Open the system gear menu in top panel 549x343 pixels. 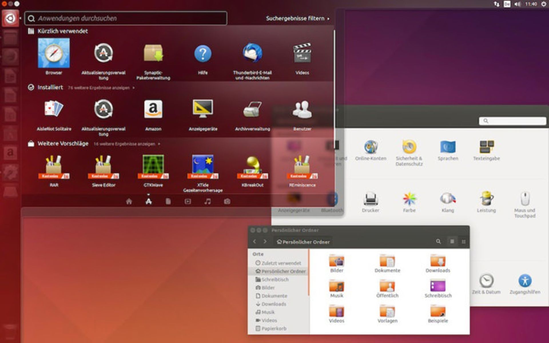544,4
